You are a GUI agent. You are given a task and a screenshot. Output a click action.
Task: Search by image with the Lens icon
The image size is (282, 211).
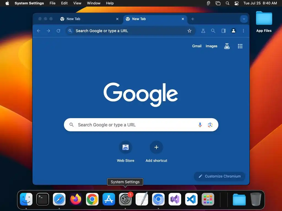[x=210, y=125]
